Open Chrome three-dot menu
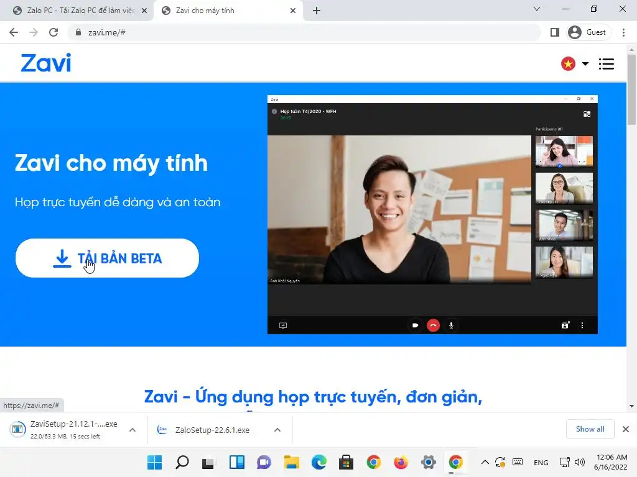The width and height of the screenshot is (637, 477). 623,32
